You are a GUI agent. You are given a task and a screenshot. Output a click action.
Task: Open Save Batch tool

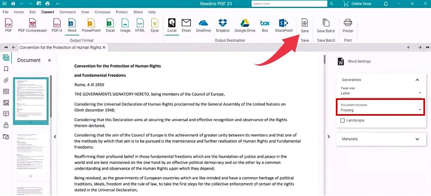click(x=326, y=25)
